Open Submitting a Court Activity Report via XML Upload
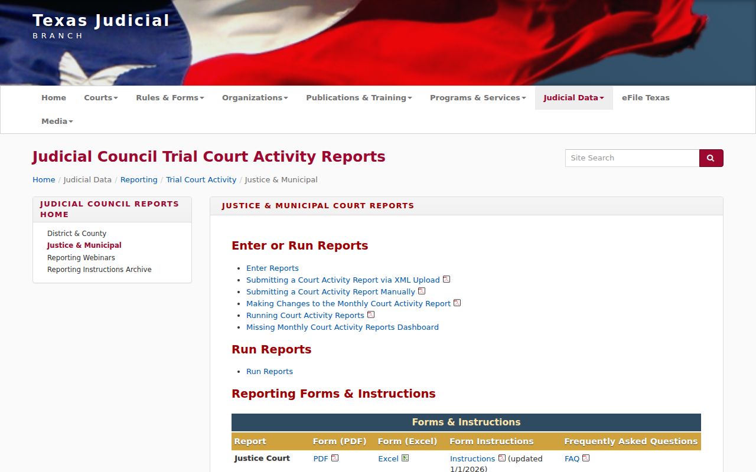 coord(343,280)
